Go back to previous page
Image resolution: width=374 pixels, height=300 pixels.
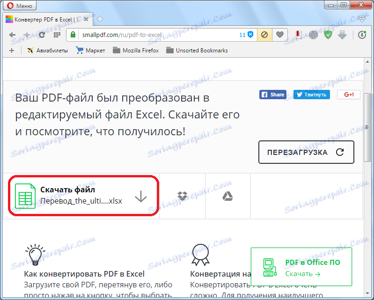(x=12, y=35)
